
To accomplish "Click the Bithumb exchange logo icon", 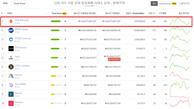I will (11, 21).
